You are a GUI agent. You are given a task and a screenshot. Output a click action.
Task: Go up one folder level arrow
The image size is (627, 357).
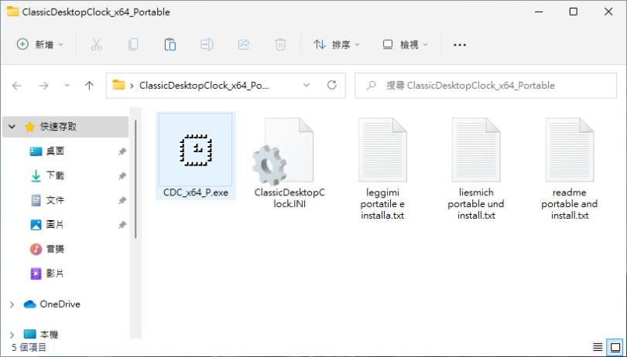click(x=89, y=86)
